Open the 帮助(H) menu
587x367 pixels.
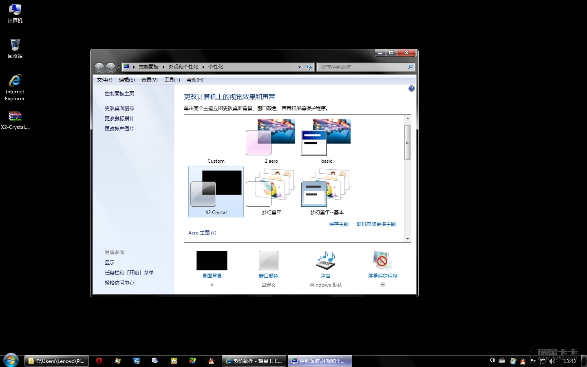coord(195,80)
